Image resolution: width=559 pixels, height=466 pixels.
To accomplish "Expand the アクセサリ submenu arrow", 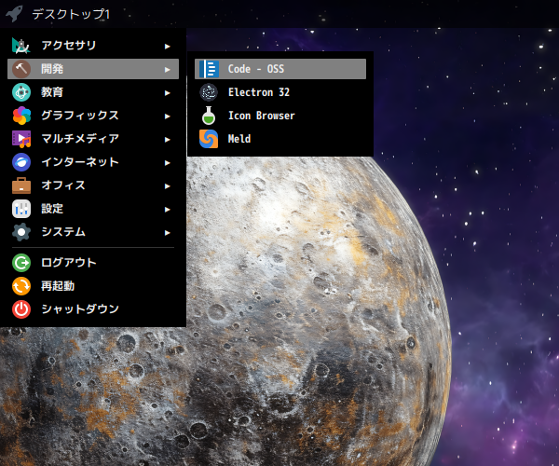I will tap(167, 47).
